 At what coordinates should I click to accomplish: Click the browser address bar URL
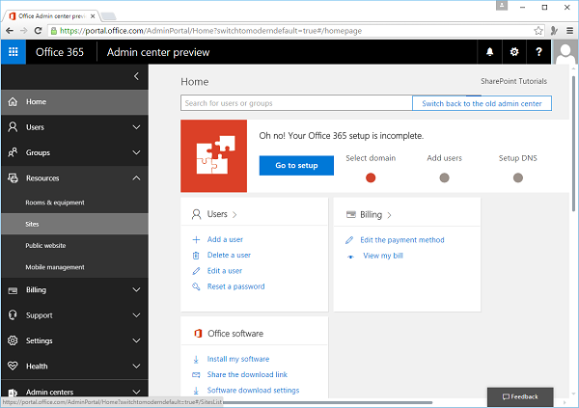click(210, 31)
